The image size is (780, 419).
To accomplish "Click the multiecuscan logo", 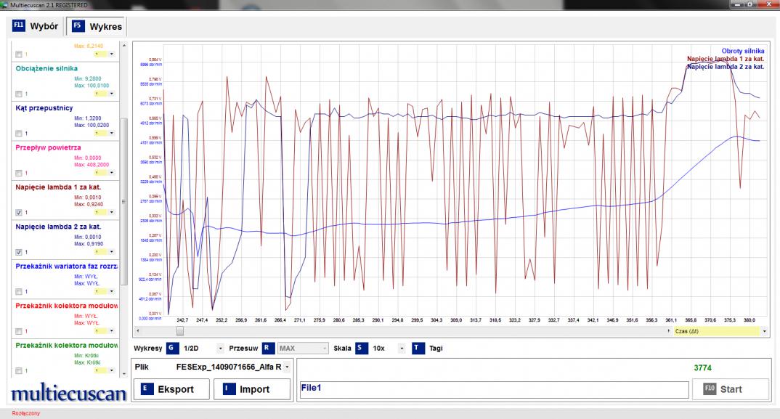I will pyautogui.click(x=68, y=394).
